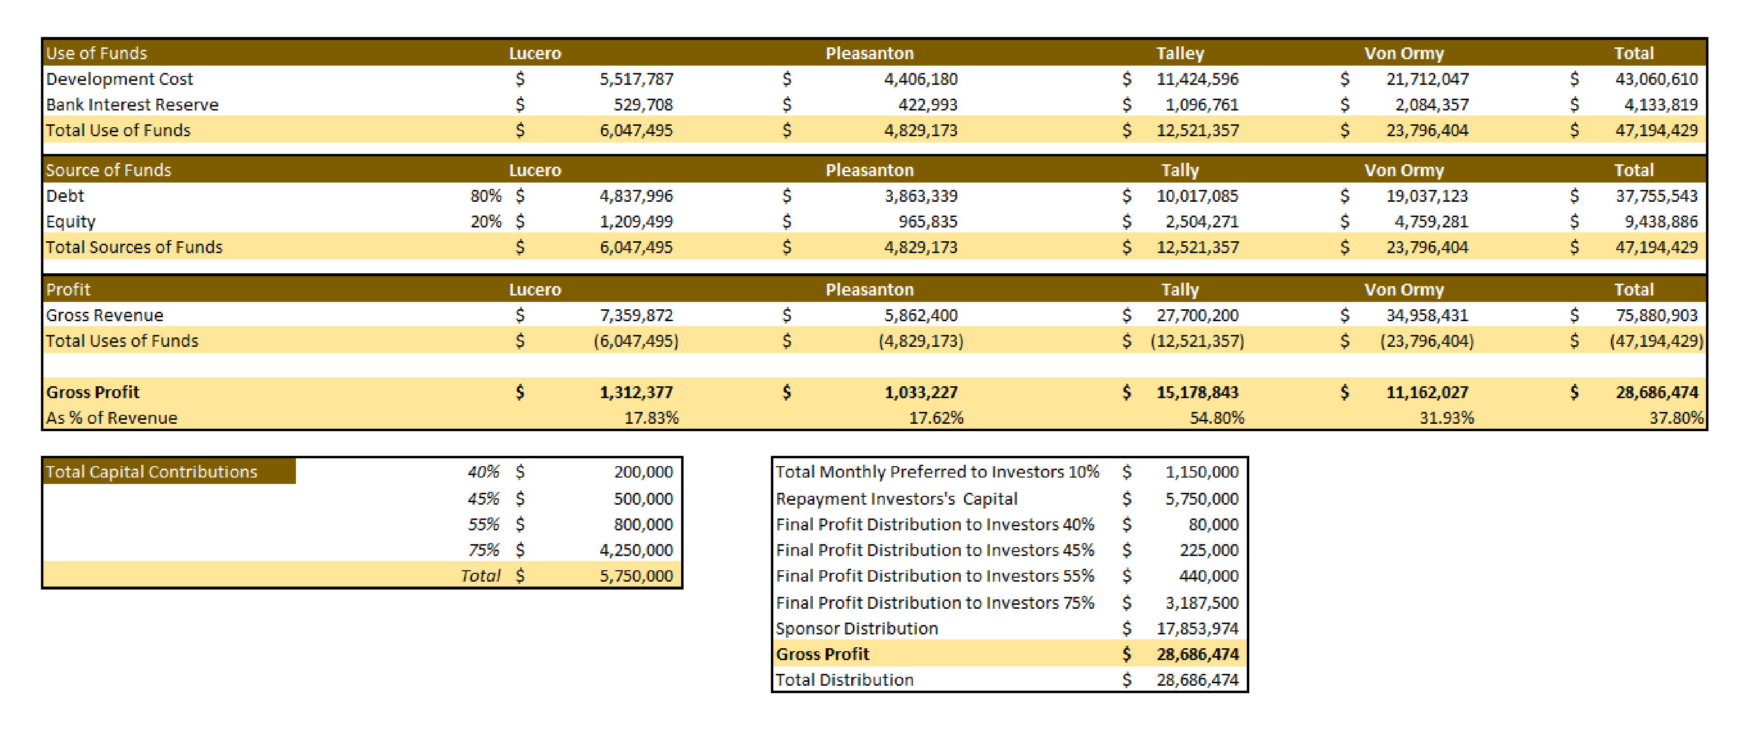
Task: Select Von Ormy Debt value 19,037,123
Action: [1427, 196]
